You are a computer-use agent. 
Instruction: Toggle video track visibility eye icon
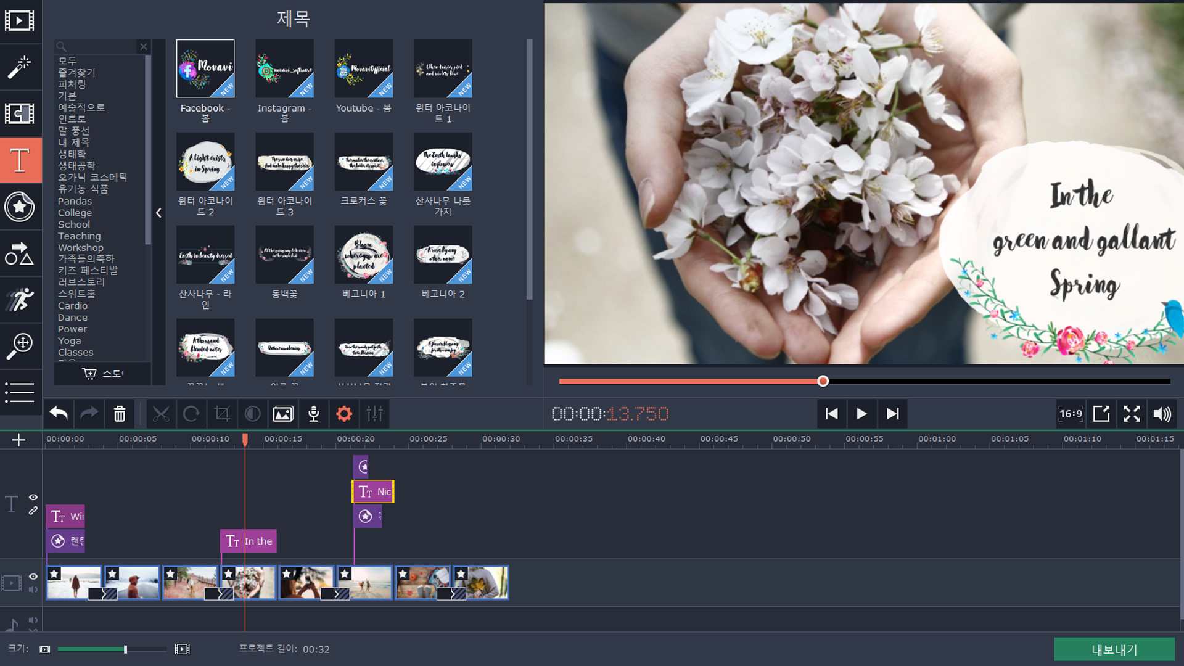coord(33,577)
